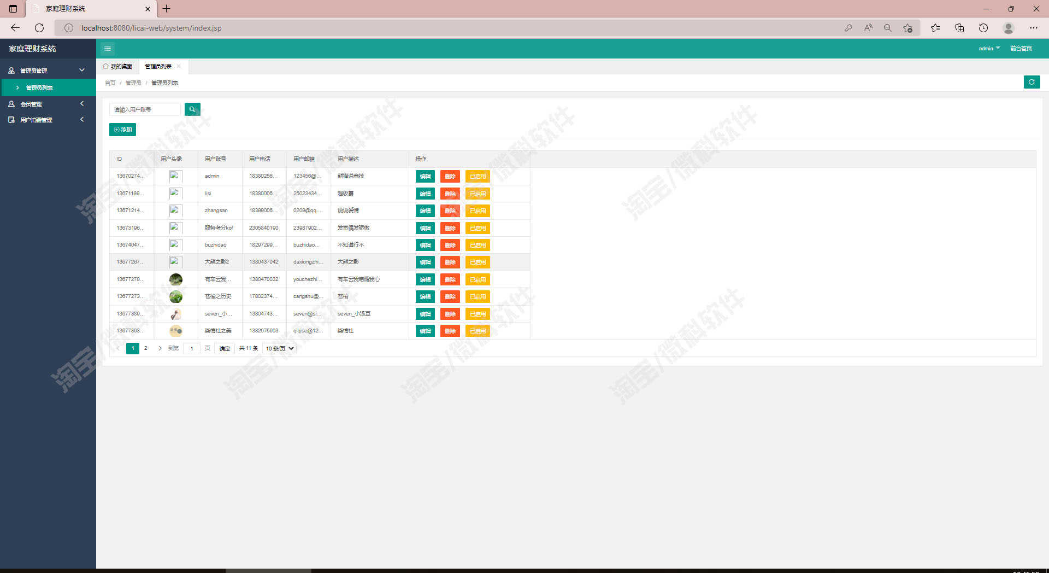The height and width of the screenshot is (573, 1049).
Task: Toggle the 已启用 status for 柒情社之美
Action: 478,331
